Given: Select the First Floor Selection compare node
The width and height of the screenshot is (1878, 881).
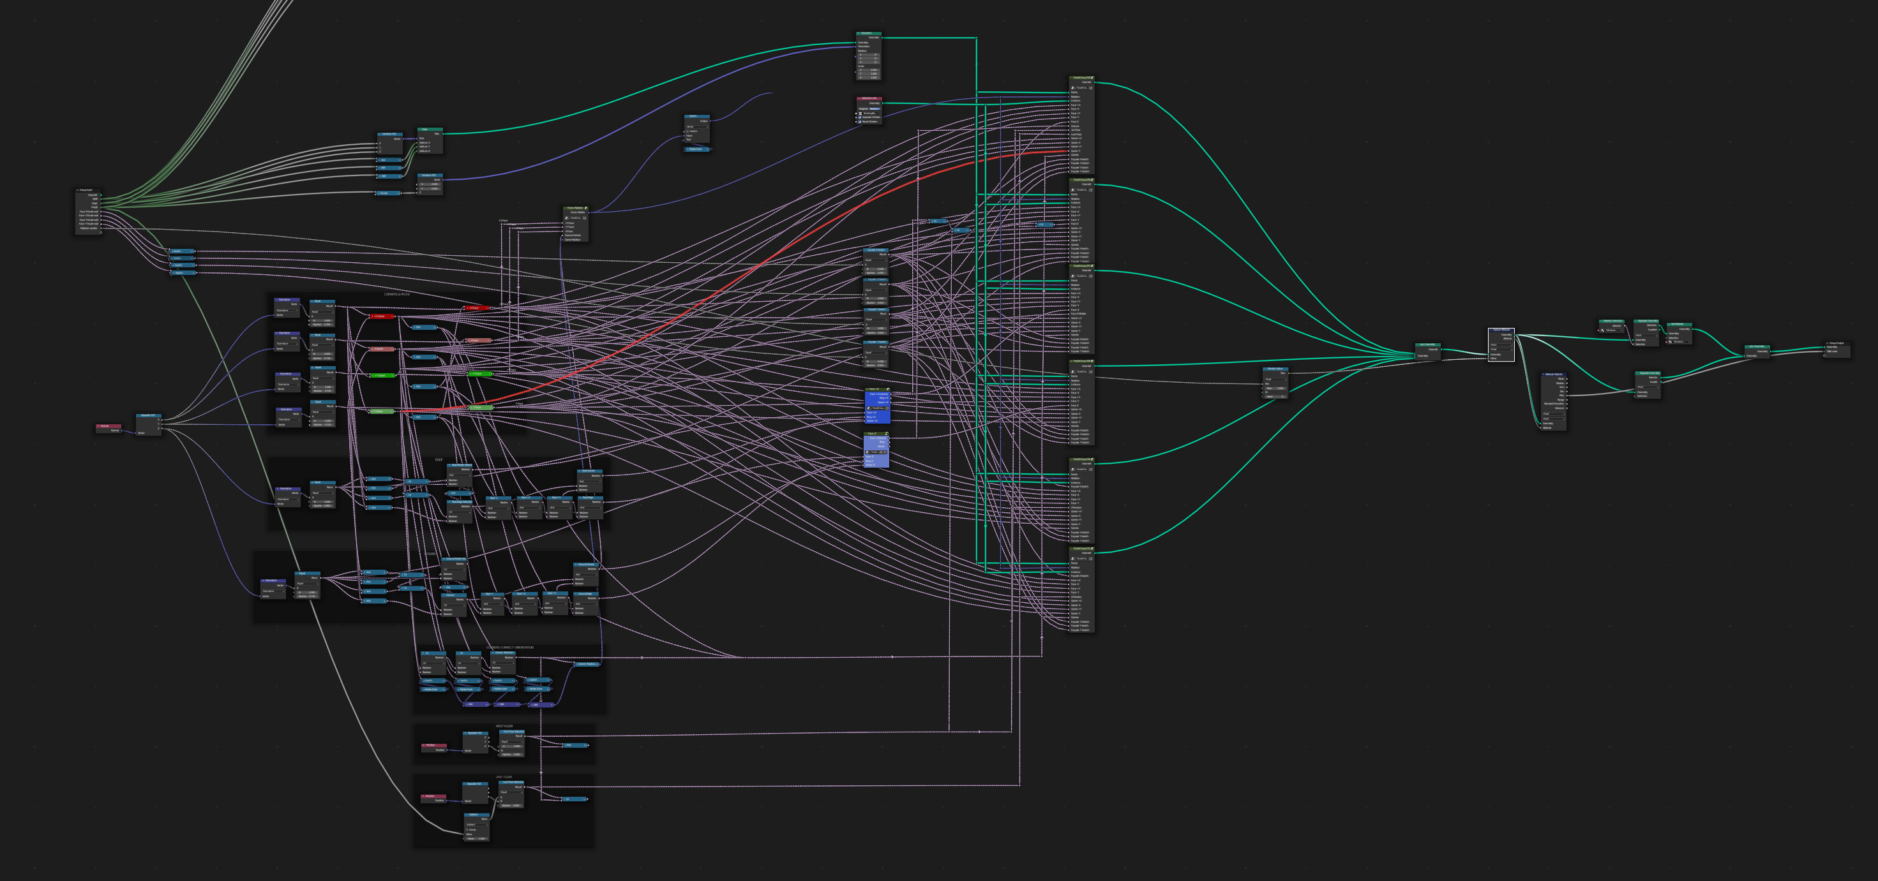Looking at the screenshot, I should pyautogui.click(x=513, y=744).
